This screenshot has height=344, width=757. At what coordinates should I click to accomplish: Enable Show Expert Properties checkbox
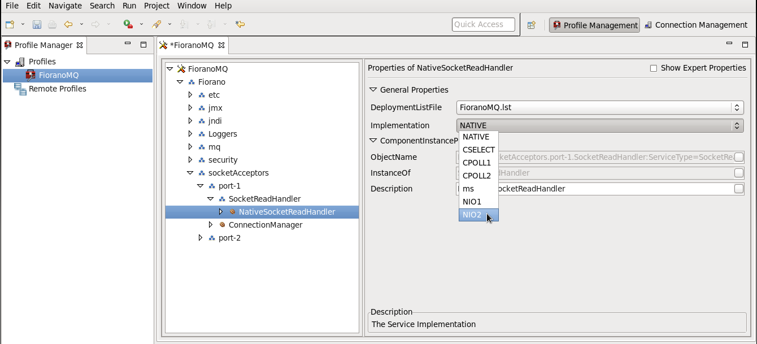click(654, 68)
